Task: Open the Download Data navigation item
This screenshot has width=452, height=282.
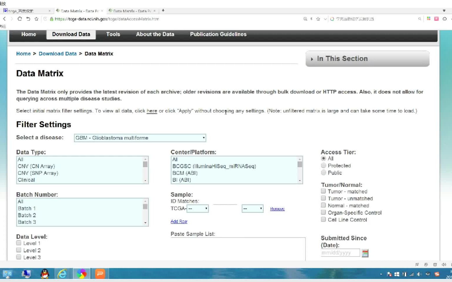Action: [x=71, y=34]
